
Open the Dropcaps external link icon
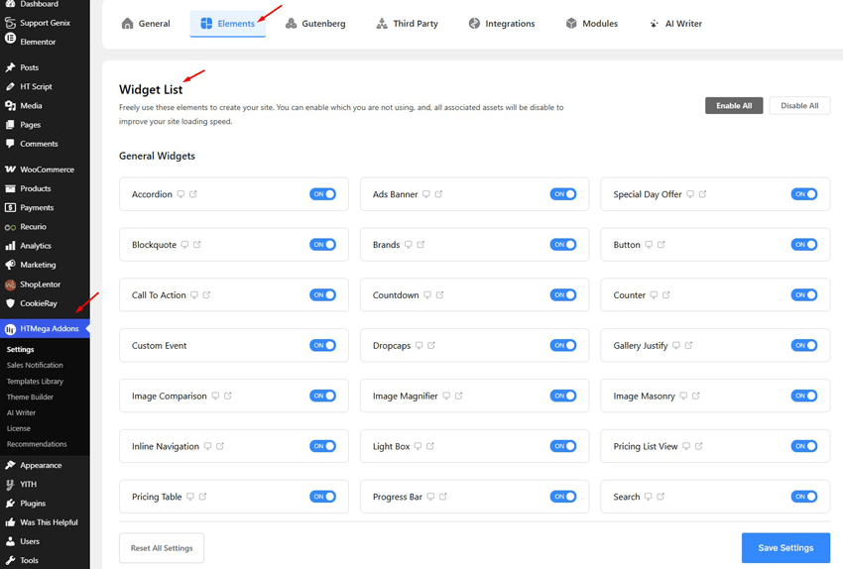[431, 346]
